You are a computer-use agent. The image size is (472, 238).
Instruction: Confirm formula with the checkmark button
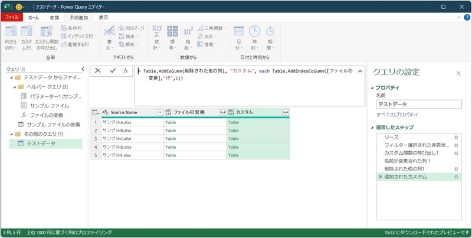click(113, 71)
